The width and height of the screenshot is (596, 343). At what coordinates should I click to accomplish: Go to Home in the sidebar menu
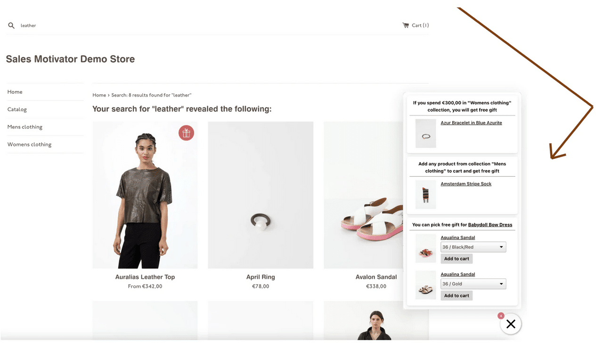tap(15, 92)
